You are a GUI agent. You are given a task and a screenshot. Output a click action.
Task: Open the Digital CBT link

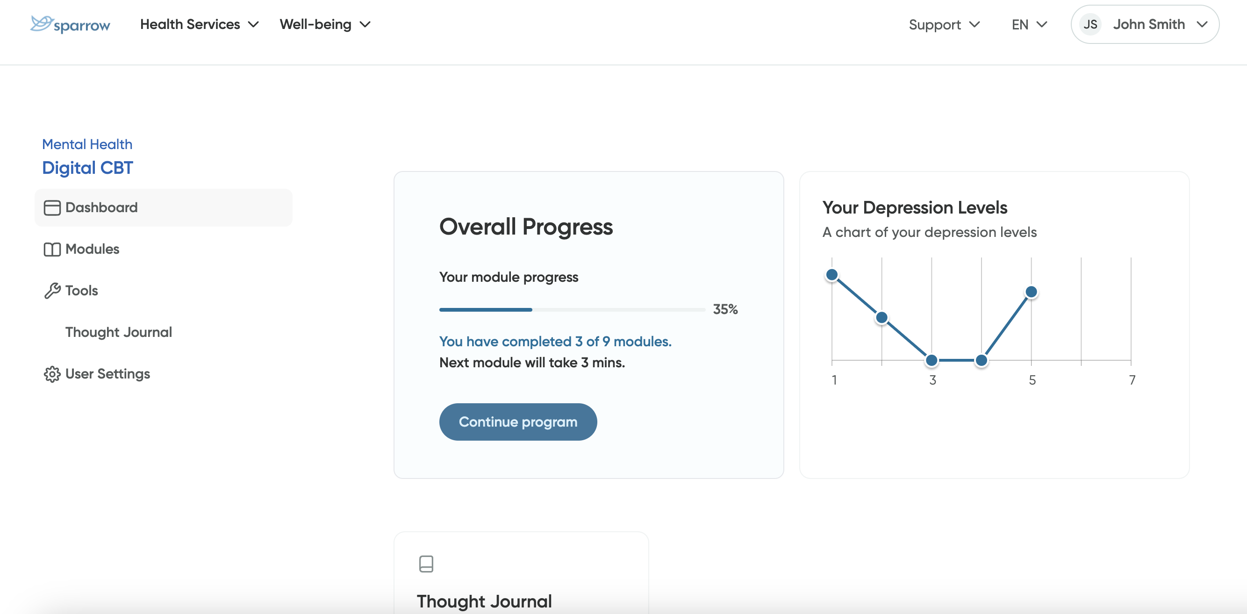coord(87,167)
